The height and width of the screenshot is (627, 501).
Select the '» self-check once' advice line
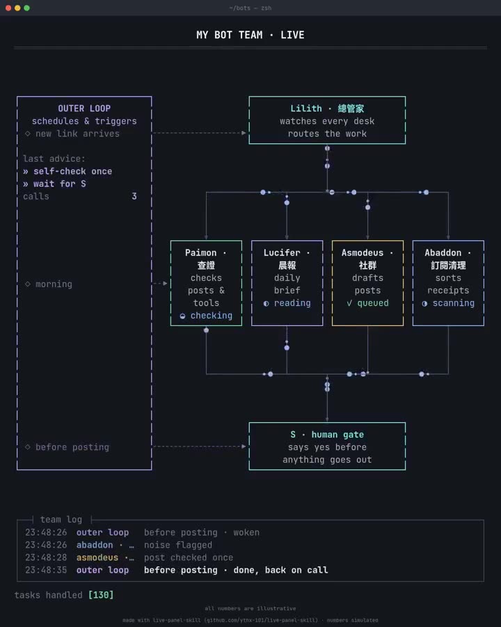67,171
